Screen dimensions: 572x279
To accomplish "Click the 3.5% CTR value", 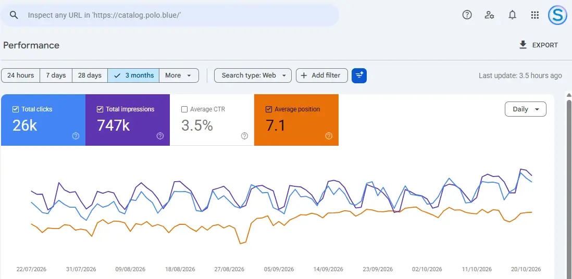I will [197, 125].
